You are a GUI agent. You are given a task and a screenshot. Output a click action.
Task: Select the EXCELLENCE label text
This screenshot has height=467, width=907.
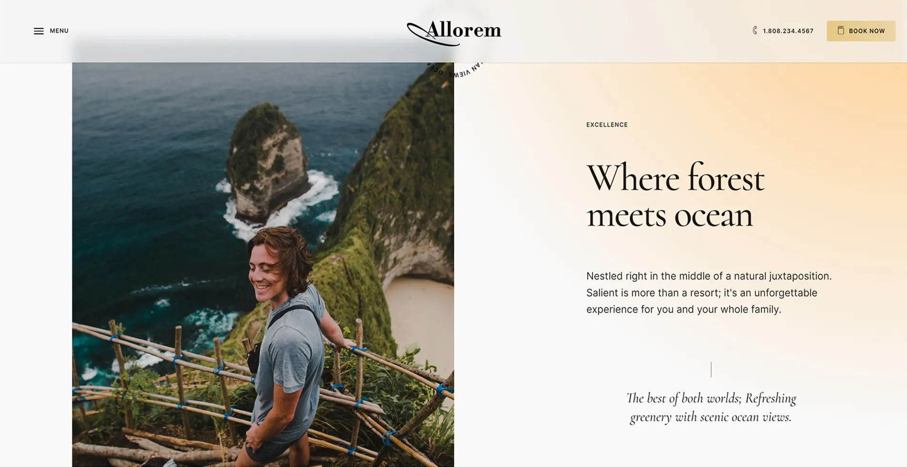pos(607,125)
